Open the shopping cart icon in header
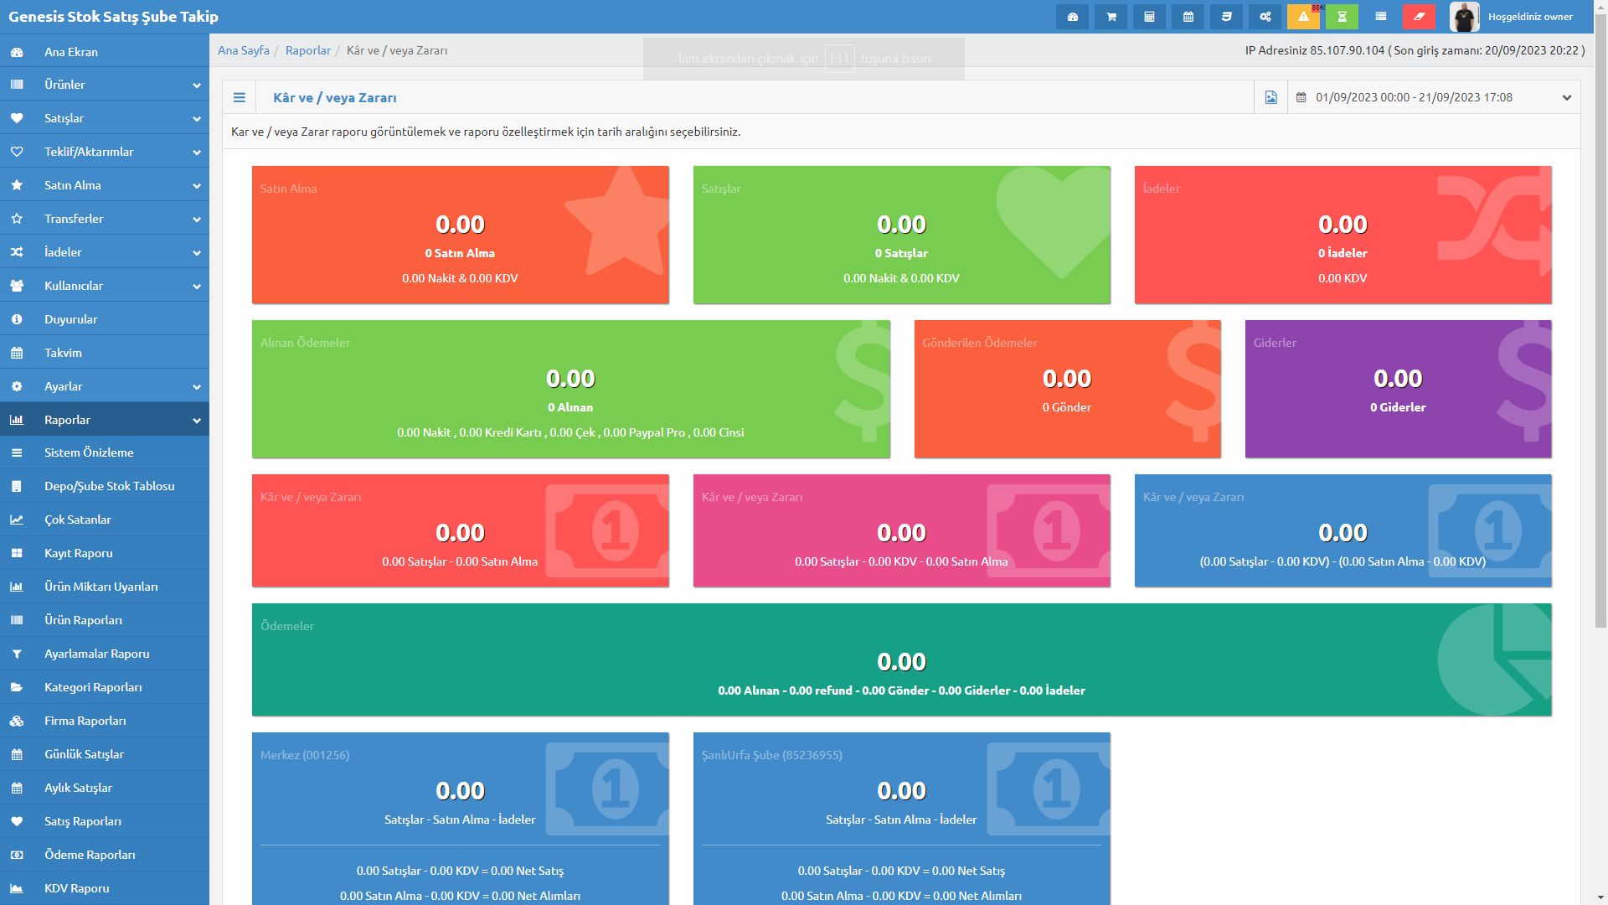The height and width of the screenshot is (905, 1608). click(x=1111, y=17)
